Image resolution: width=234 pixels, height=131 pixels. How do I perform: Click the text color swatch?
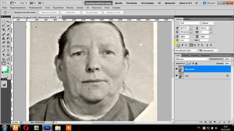[204, 40]
